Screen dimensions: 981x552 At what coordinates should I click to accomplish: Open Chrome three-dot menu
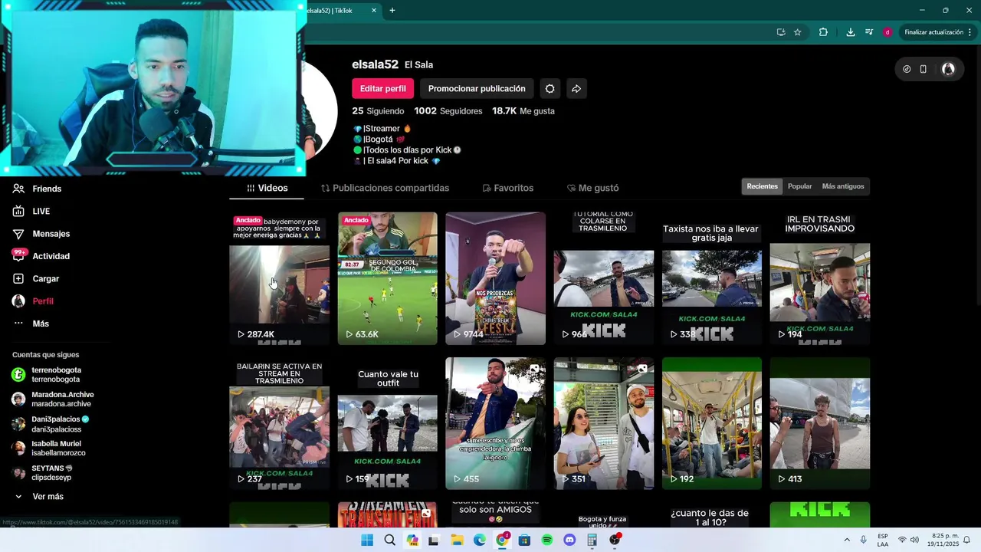point(970,32)
